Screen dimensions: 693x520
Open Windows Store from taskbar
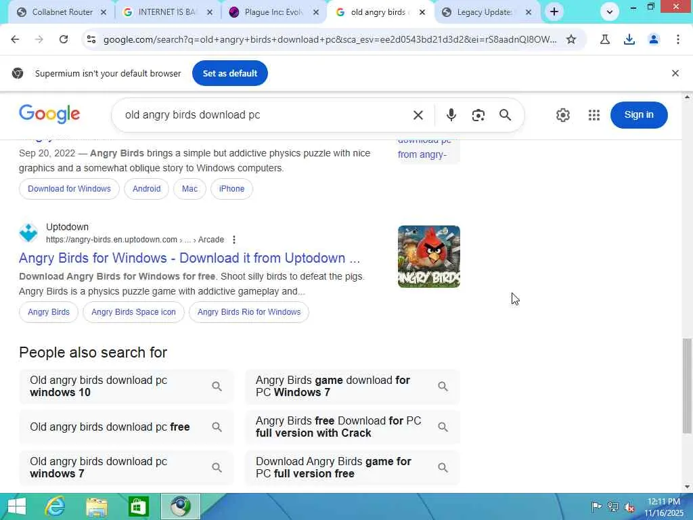pyautogui.click(x=138, y=506)
